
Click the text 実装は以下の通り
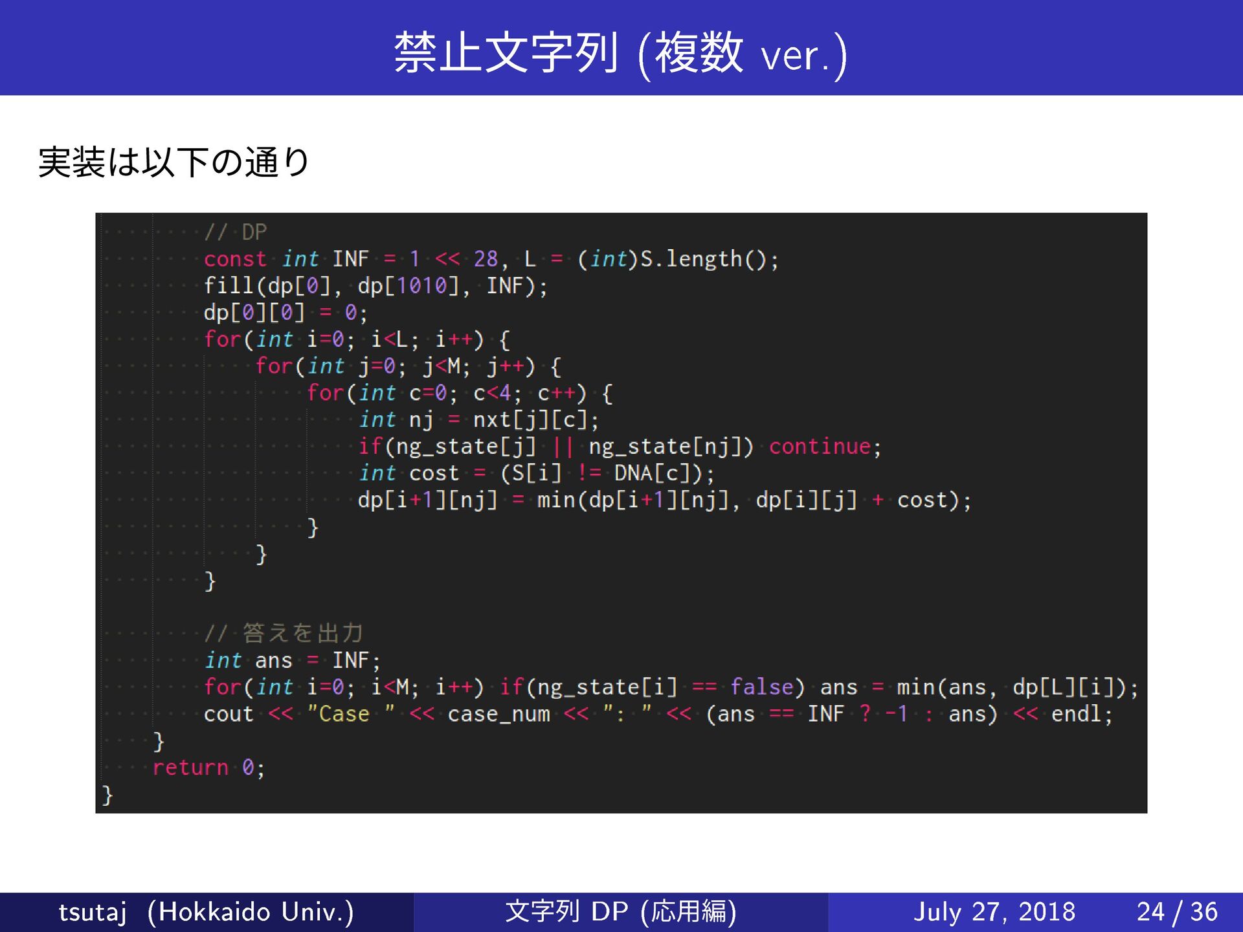(174, 162)
